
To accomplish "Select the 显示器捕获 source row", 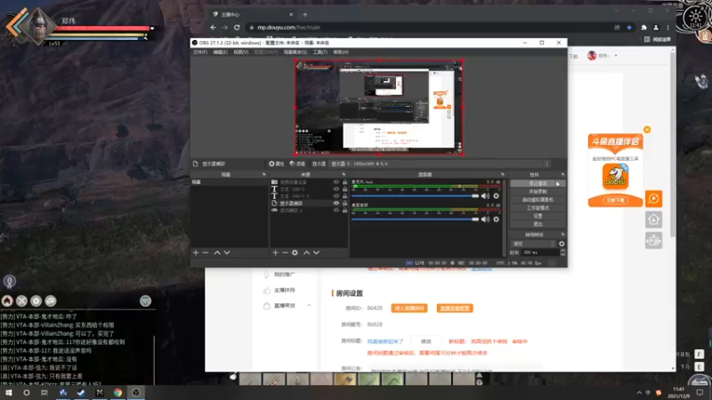I will click(309, 204).
